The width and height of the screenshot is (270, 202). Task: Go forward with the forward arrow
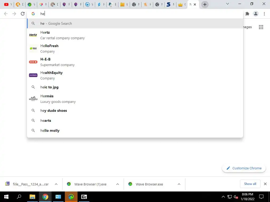click(14, 14)
